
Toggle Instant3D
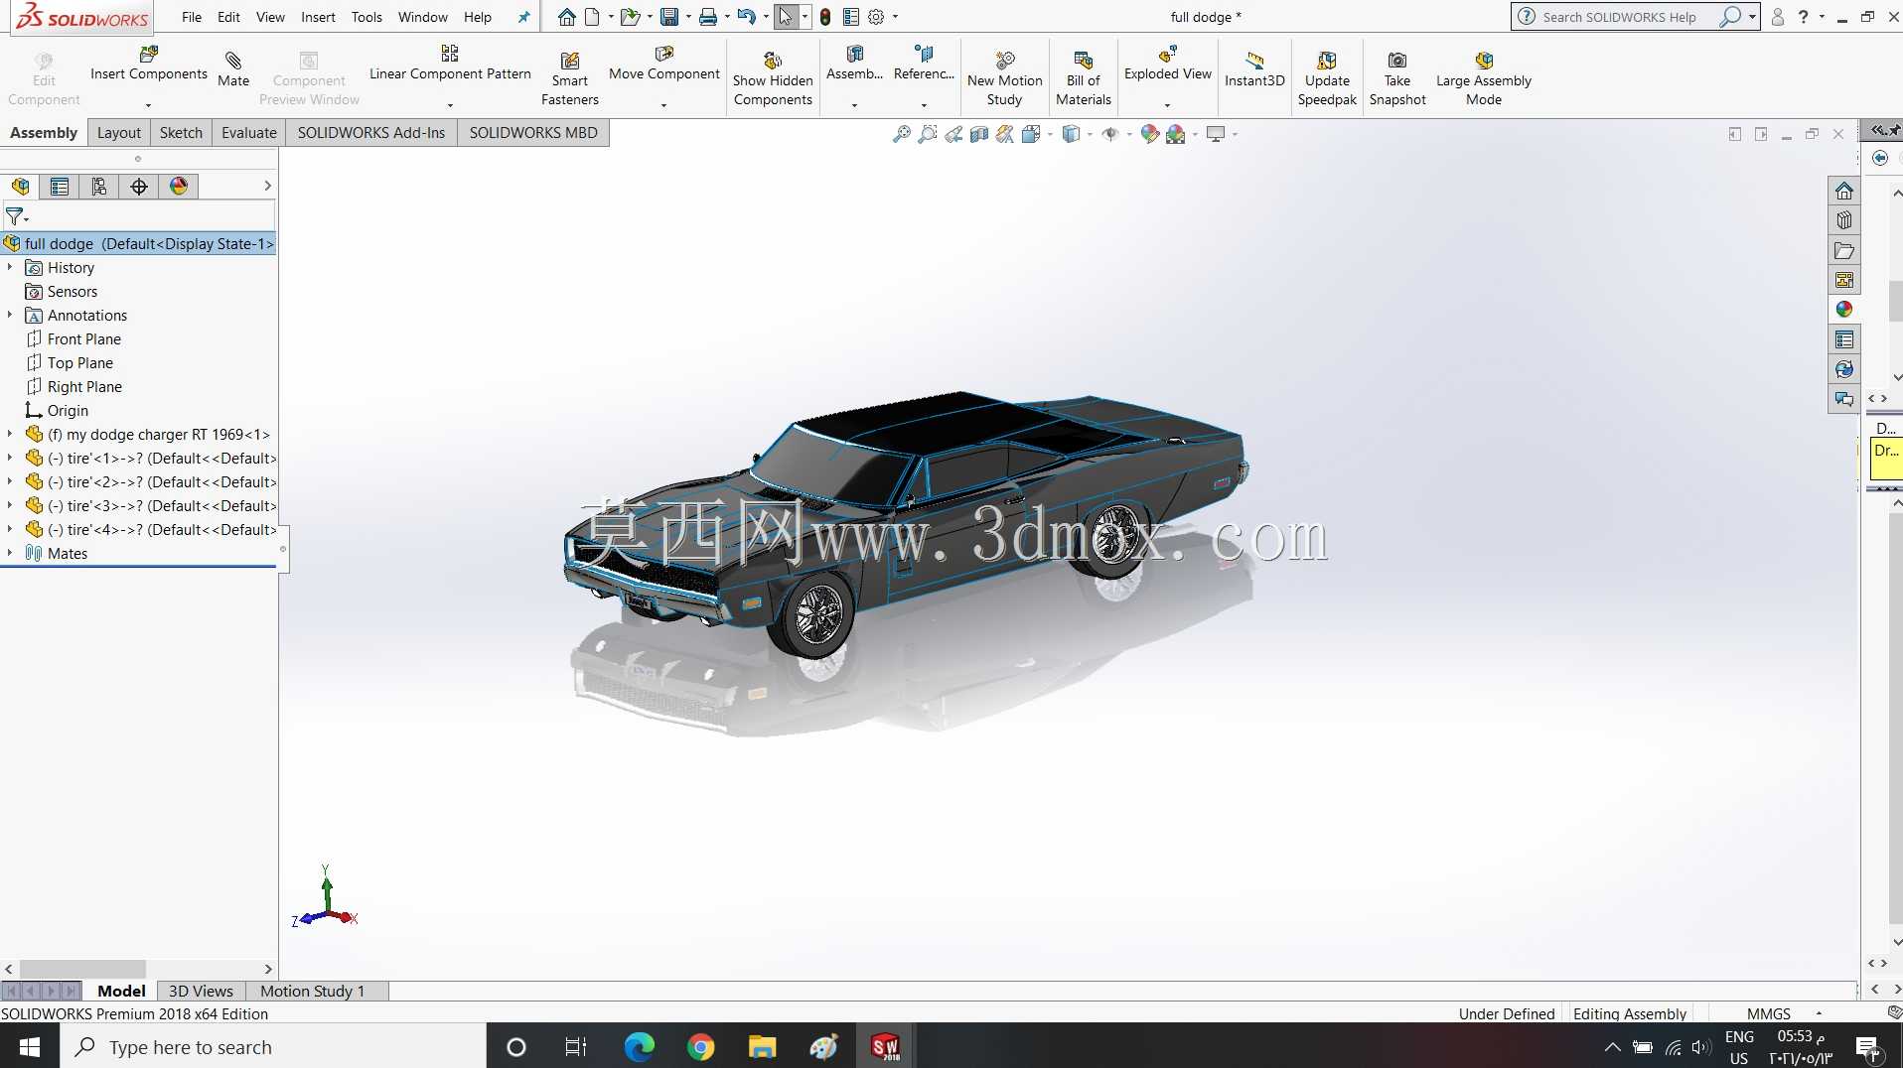1254,68
